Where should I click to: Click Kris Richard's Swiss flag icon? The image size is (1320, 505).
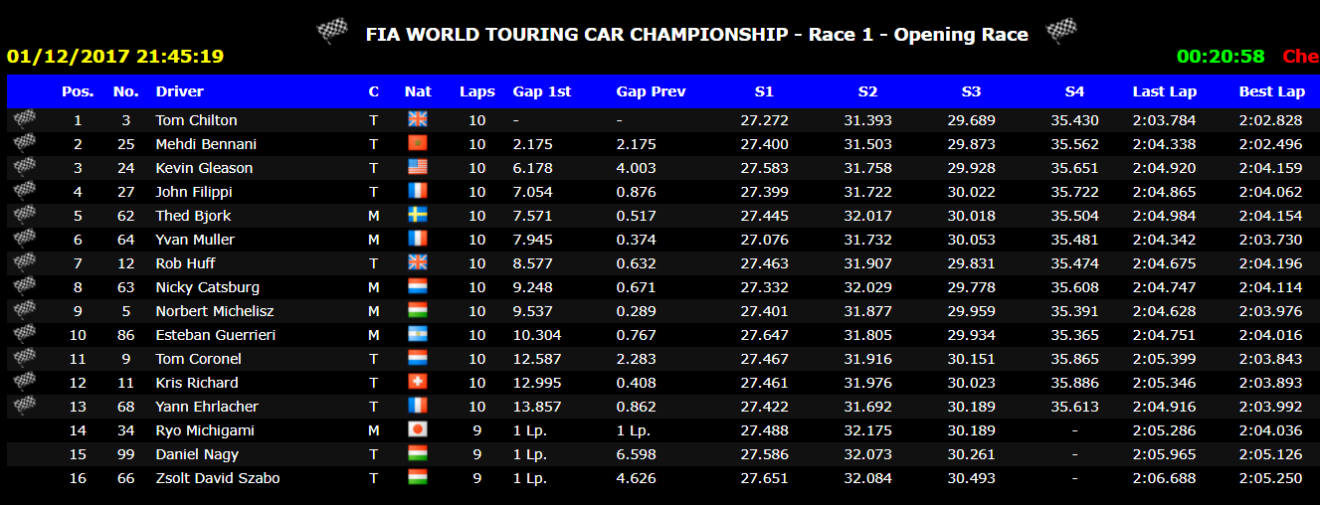pos(418,383)
